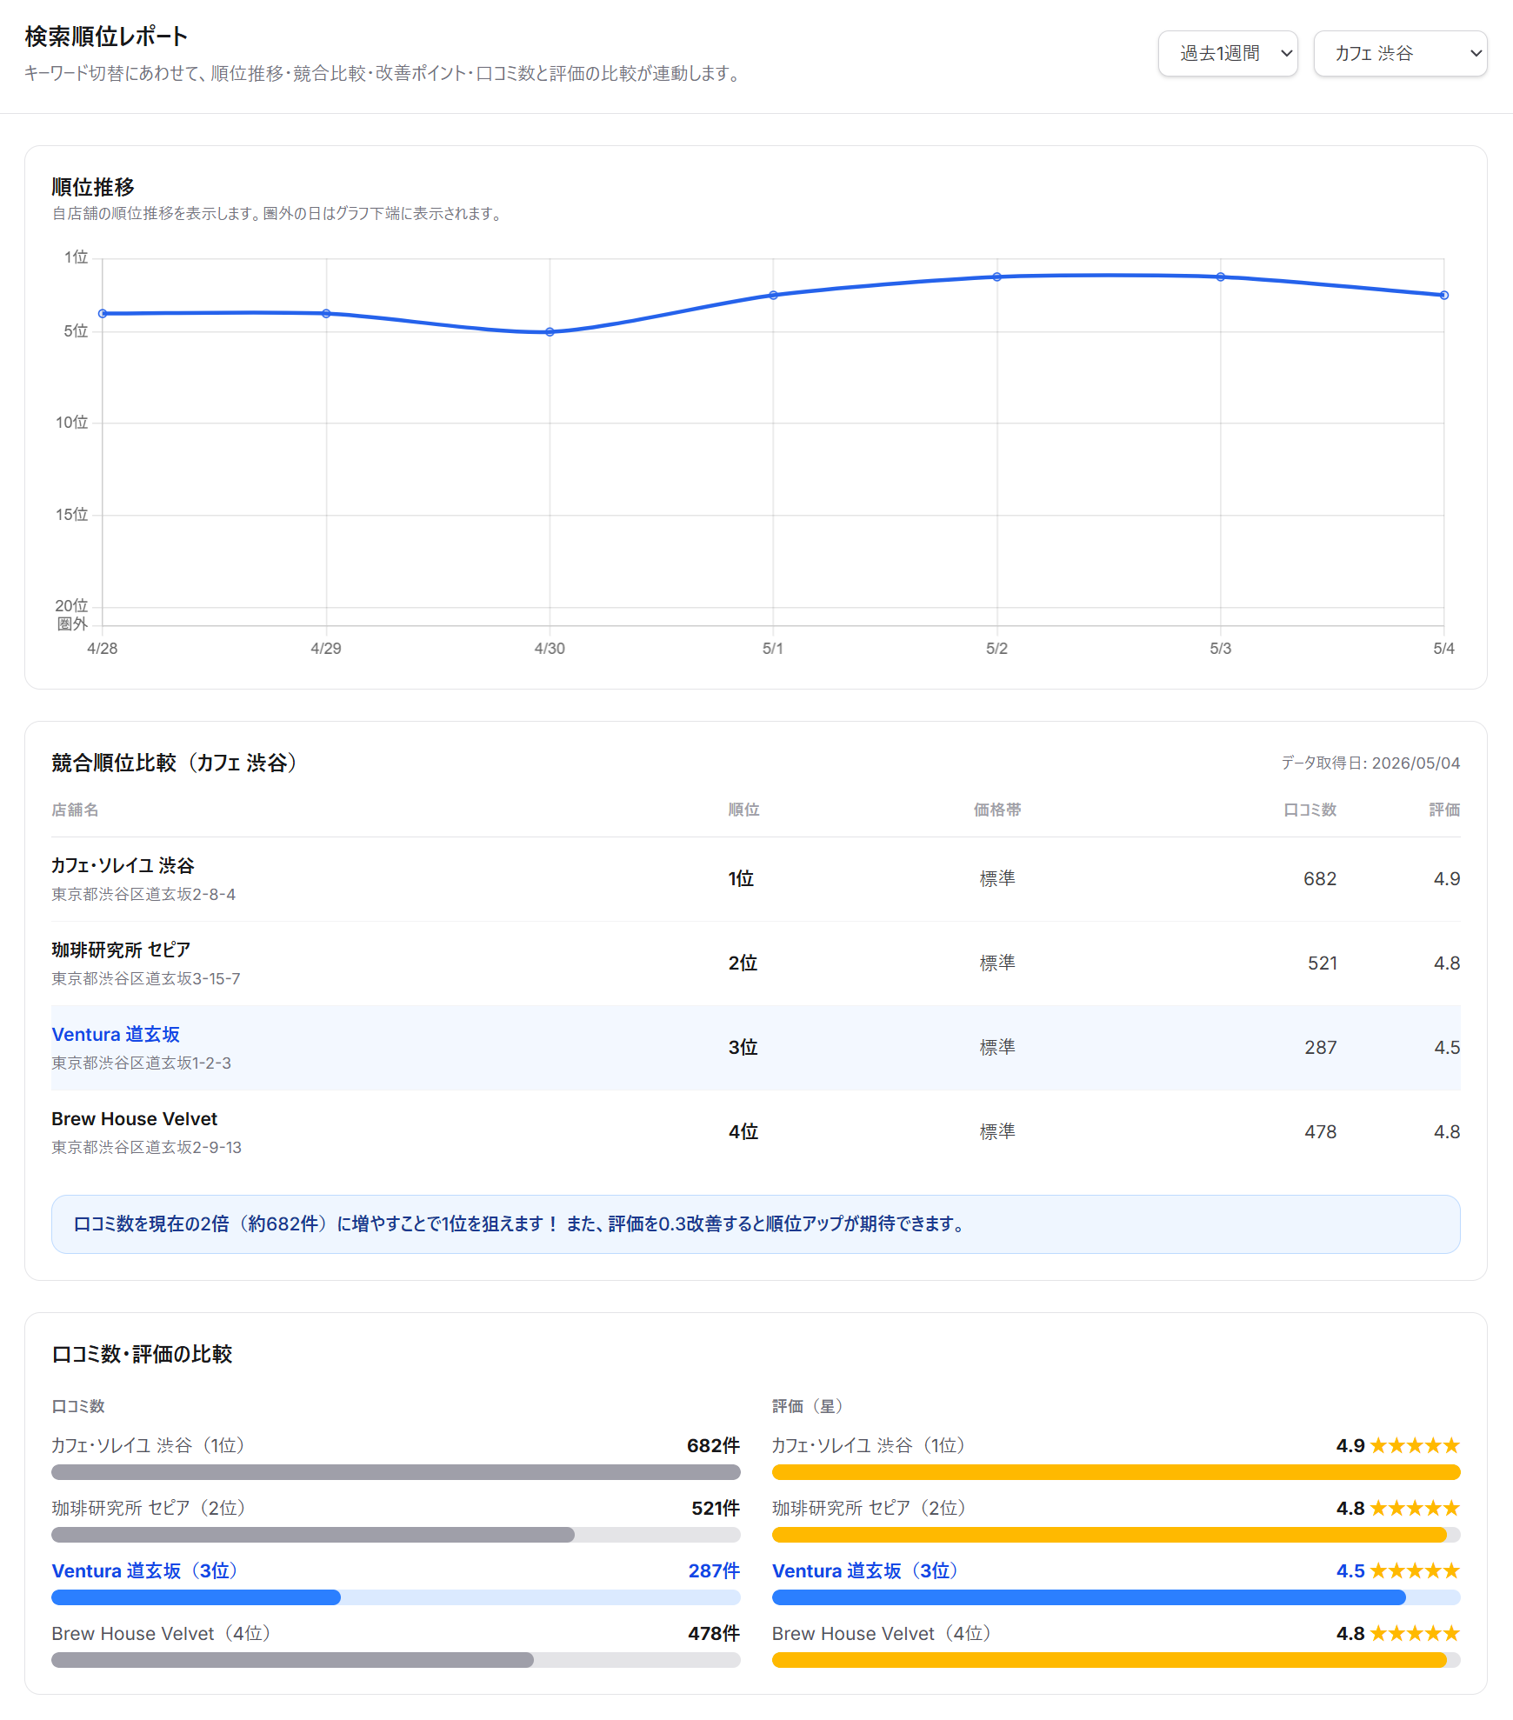Screen dimensions: 1513x1720
Task: Click Ventura 道玄坂 blue review count bar
Action: point(196,1597)
